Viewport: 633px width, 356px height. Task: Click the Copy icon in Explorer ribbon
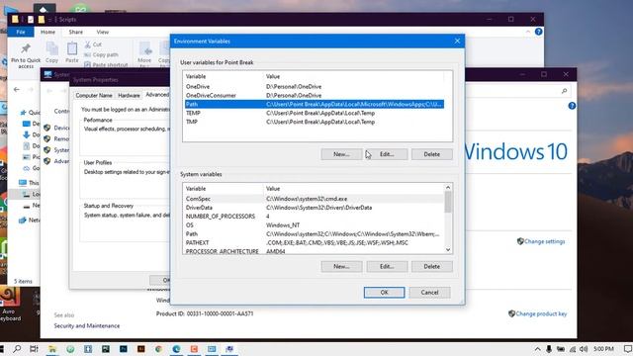(51, 49)
